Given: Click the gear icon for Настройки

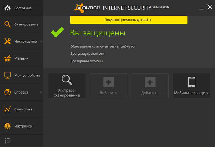Looking at the screenshot, I should pos(8,126).
